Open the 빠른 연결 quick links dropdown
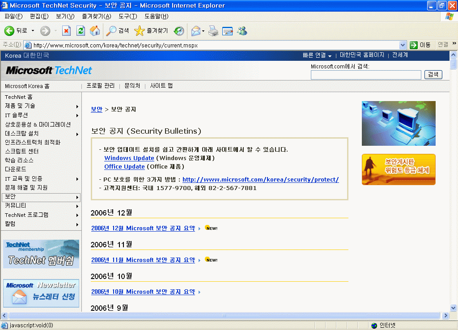The image size is (458, 330). click(317, 55)
